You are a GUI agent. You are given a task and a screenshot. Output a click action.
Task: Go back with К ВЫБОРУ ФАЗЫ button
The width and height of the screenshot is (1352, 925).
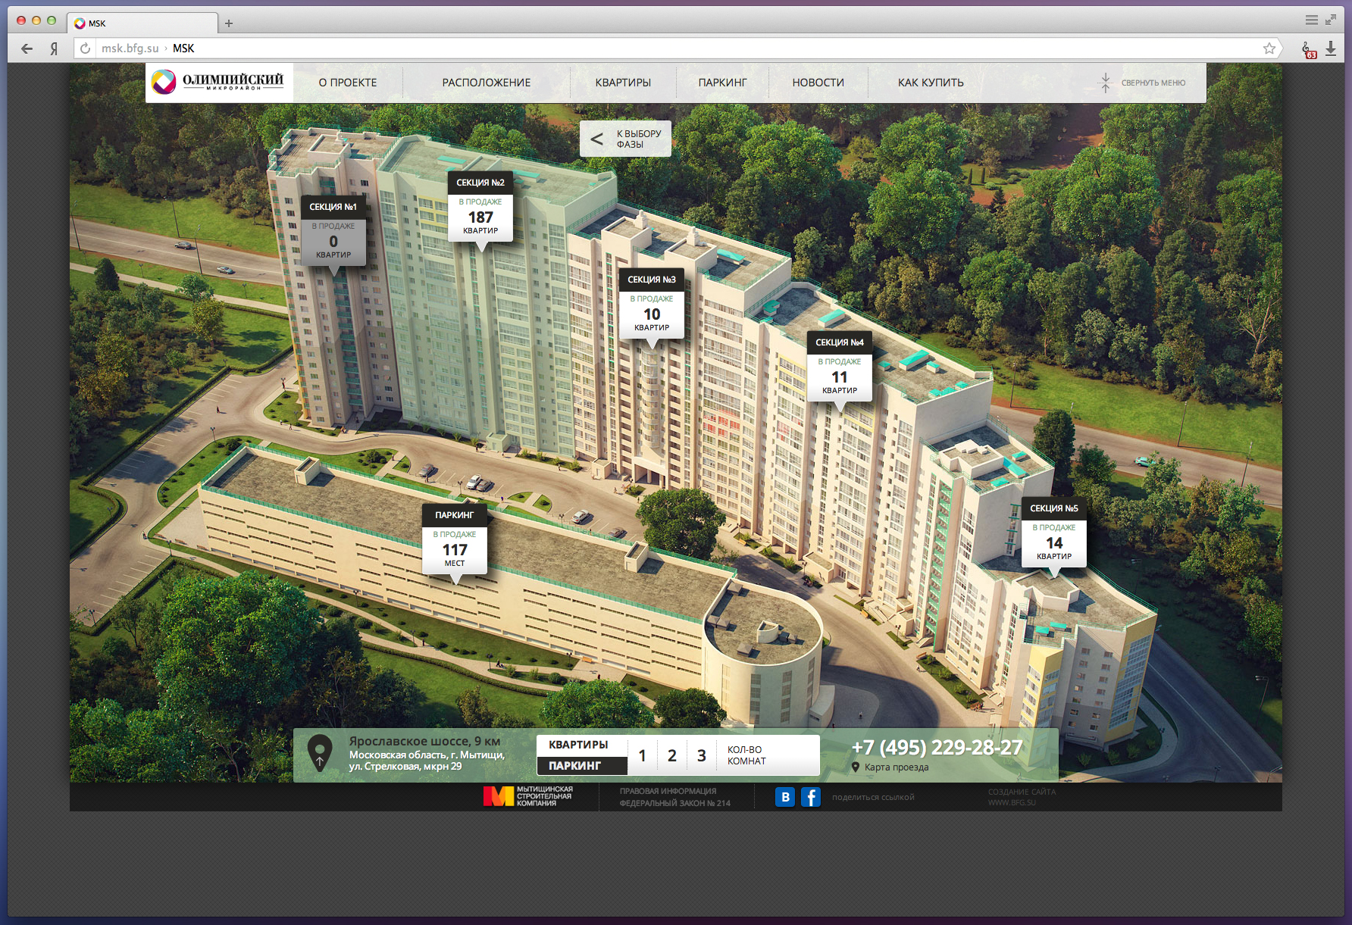625,139
